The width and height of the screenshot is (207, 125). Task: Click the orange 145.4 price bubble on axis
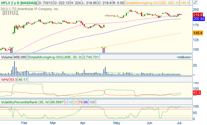(198, 33)
